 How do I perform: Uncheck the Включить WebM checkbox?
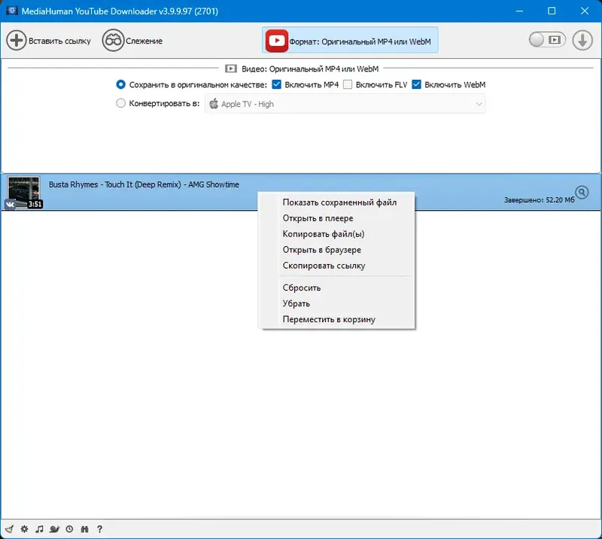point(417,84)
